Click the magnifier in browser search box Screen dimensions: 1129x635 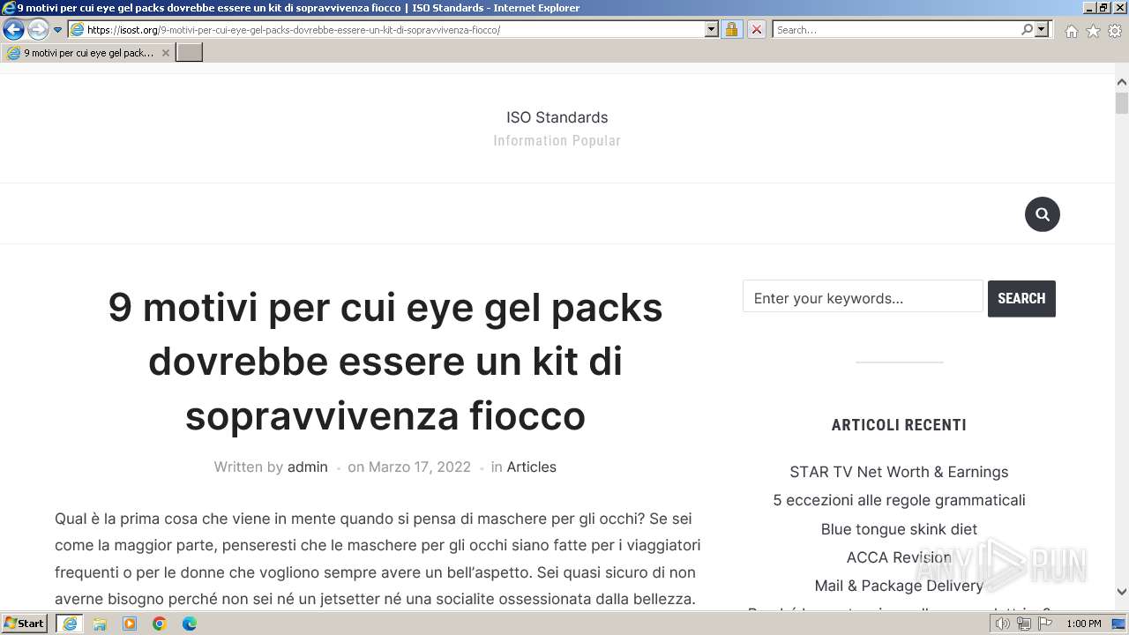coord(1027,30)
